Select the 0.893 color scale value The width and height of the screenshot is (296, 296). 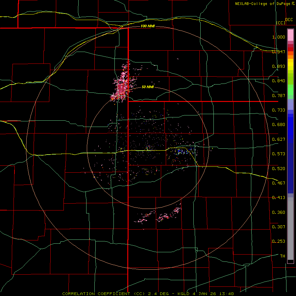pyautogui.click(x=279, y=66)
